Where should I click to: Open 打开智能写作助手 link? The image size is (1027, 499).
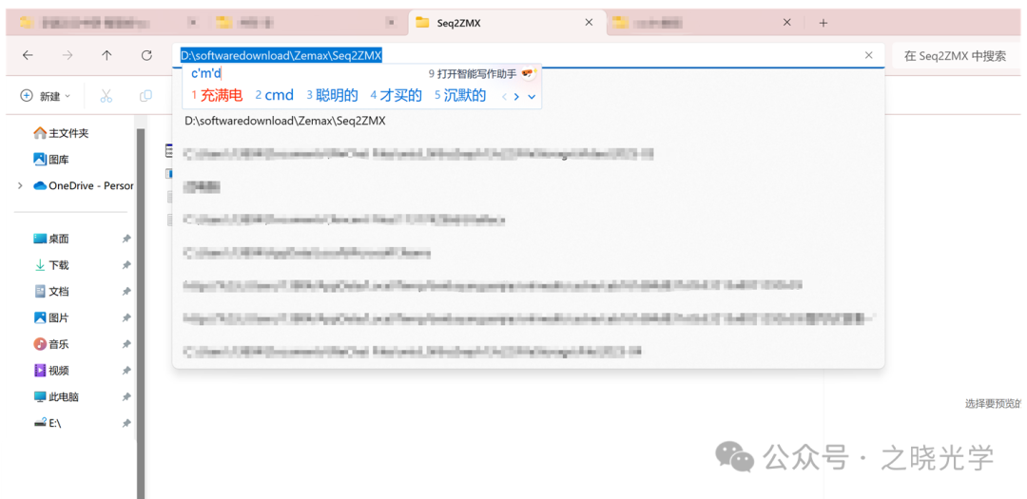(475, 73)
